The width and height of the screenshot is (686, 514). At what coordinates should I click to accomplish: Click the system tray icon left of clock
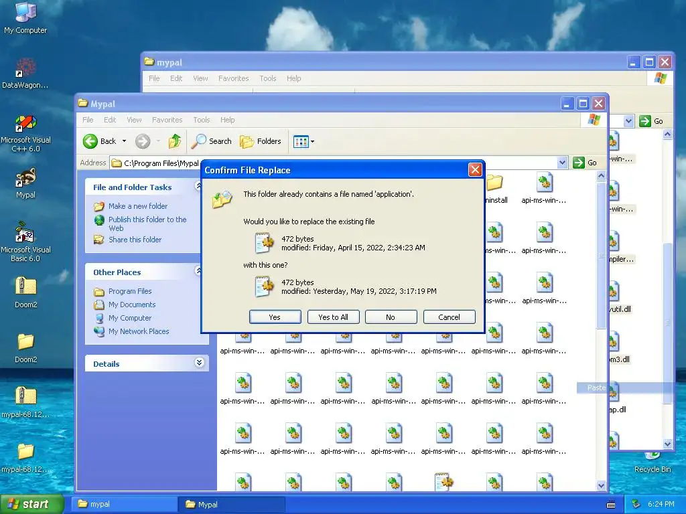pyautogui.click(x=636, y=505)
